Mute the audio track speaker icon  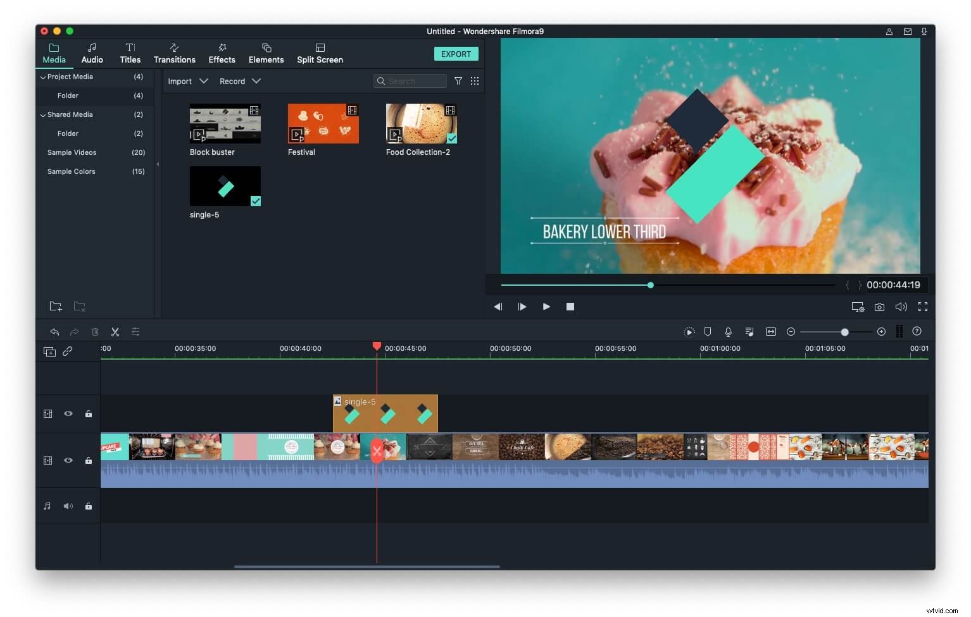(x=68, y=506)
